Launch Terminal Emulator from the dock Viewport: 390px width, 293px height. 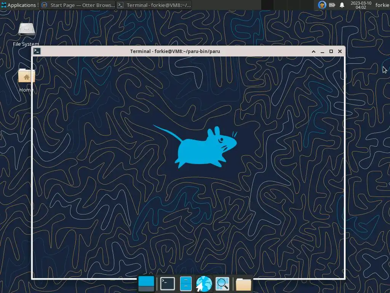pyautogui.click(x=168, y=284)
